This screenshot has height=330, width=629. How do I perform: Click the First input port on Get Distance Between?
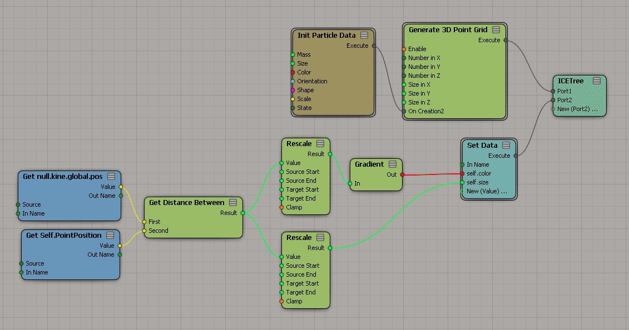coord(145,222)
